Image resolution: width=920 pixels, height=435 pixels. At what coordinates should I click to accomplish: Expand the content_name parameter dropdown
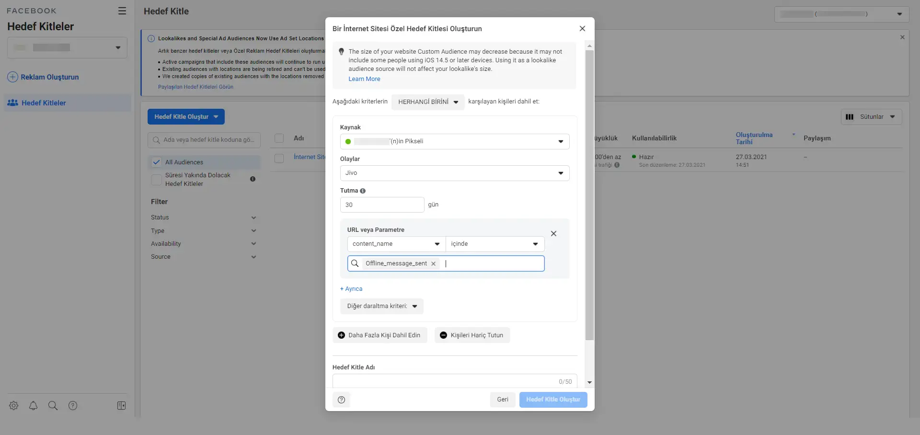click(x=396, y=244)
